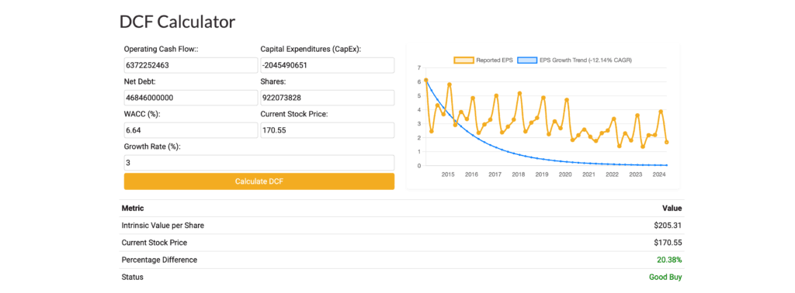
Task: Click the Current Stock Price field label
Action: coord(294,114)
